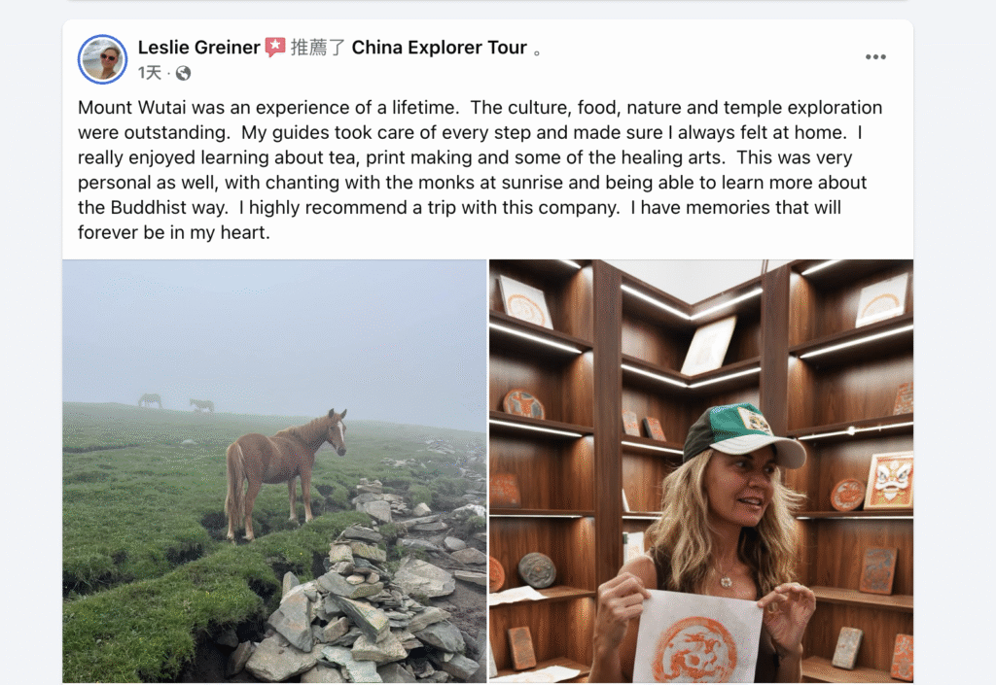Open the post options three-dot menu
Image resolution: width=996 pixels, height=685 pixels.
875,57
